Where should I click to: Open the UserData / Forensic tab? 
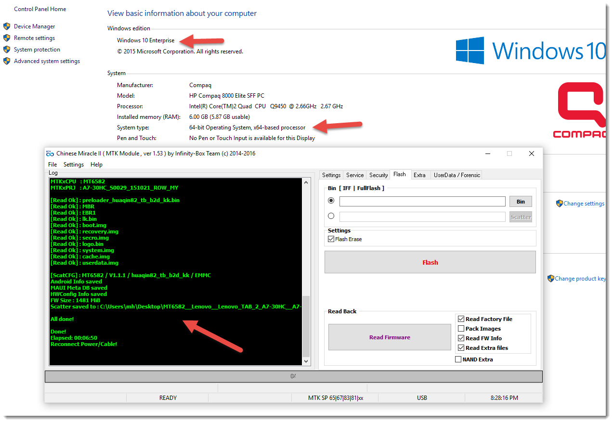click(x=457, y=175)
